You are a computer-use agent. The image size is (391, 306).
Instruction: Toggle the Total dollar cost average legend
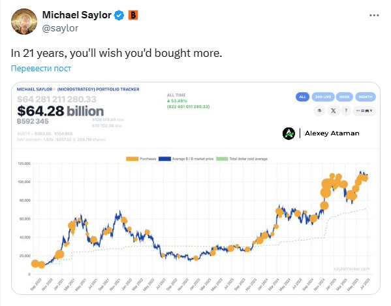pyautogui.click(x=242, y=159)
